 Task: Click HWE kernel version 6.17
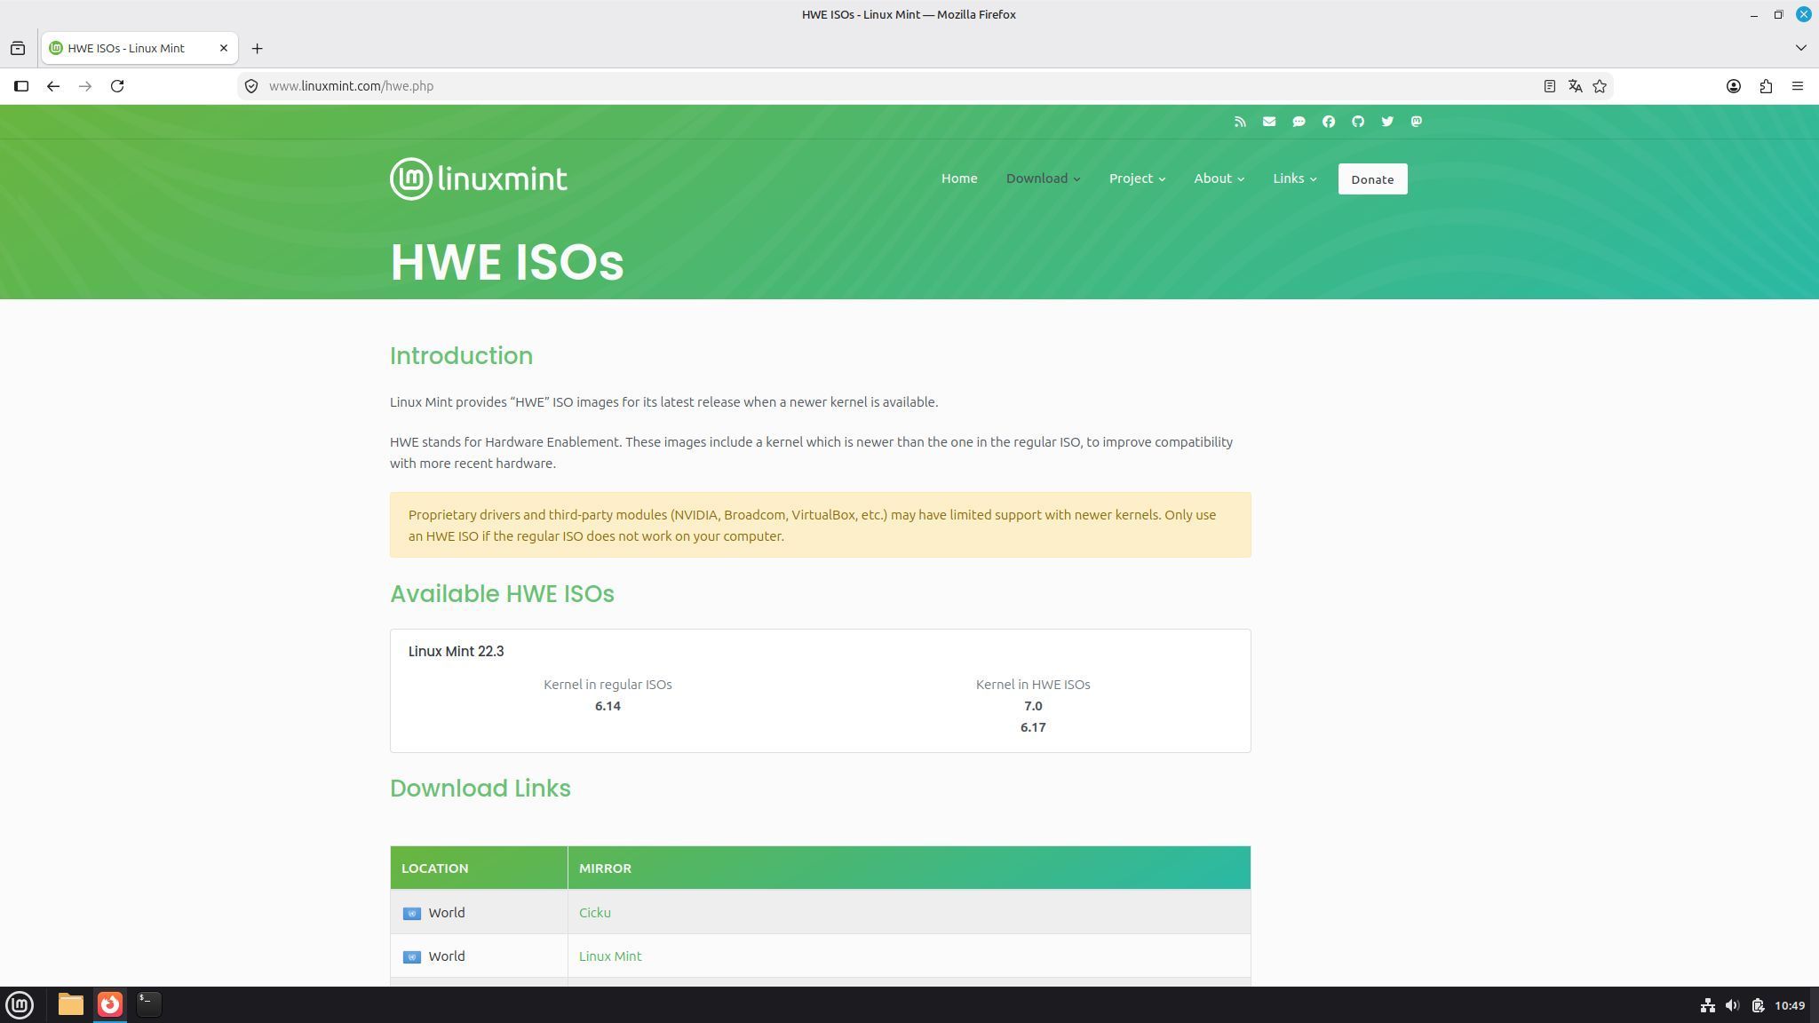pyautogui.click(x=1033, y=727)
